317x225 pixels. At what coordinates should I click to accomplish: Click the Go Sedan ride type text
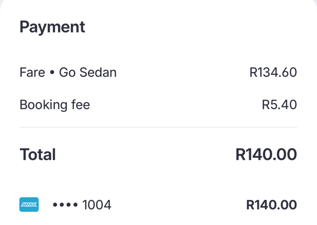pos(88,72)
